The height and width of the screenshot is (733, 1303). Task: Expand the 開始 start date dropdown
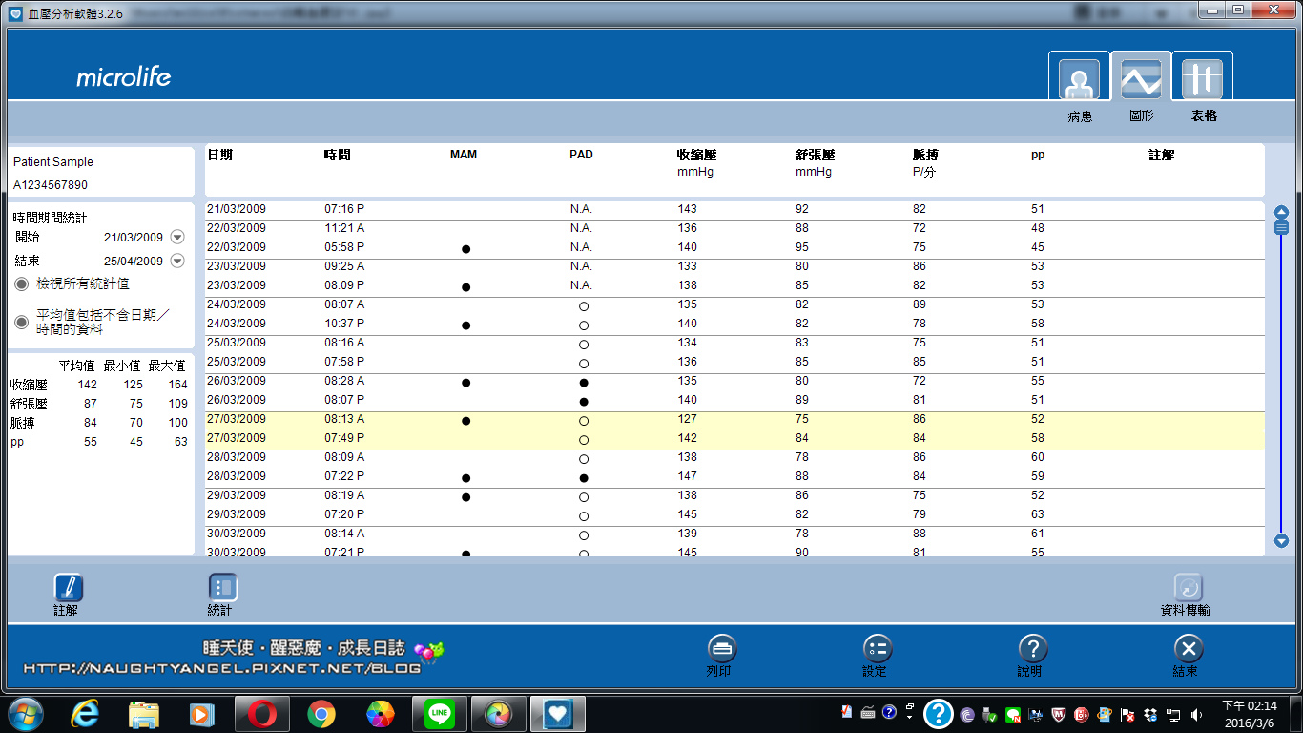coord(177,238)
